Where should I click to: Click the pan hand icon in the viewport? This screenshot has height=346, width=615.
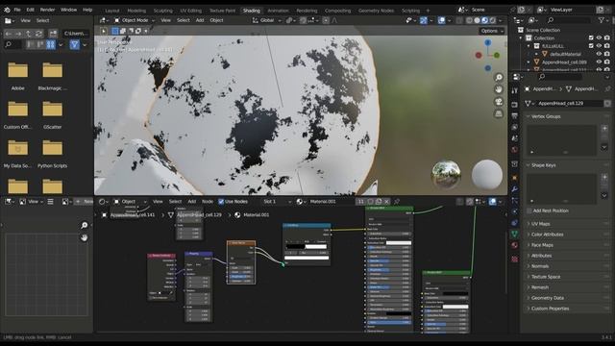[499, 89]
